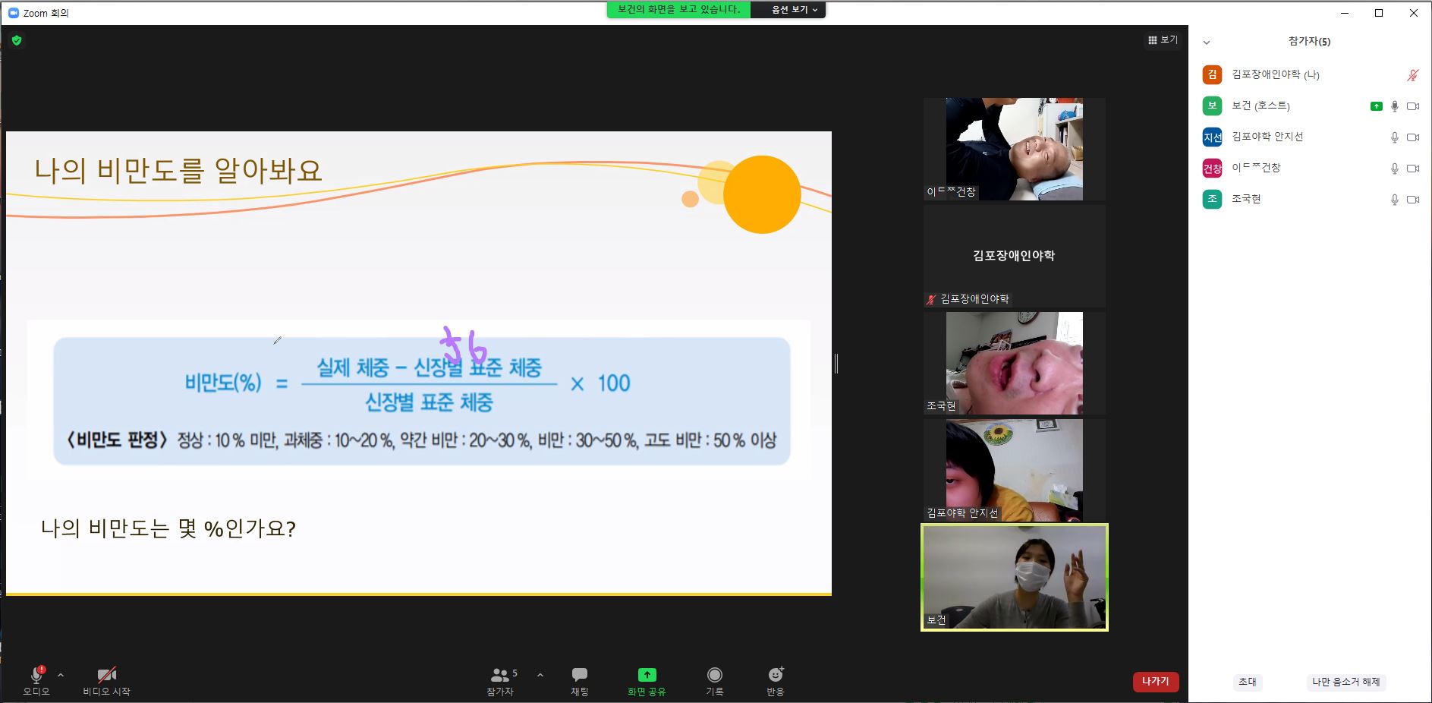Screen dimensions: 1432x703
Task: Click 김포야학 안지선 name in participant list
Action: coord(1267,137)
